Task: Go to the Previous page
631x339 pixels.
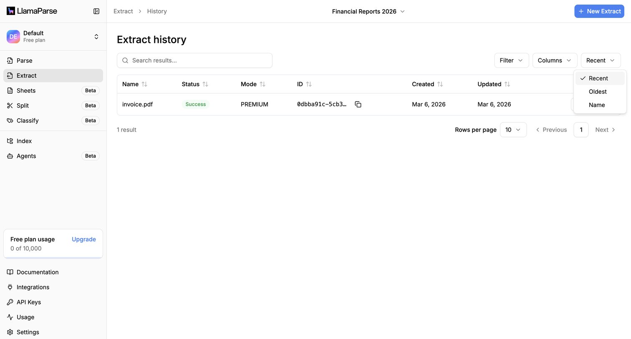Action: pos(551,130)
